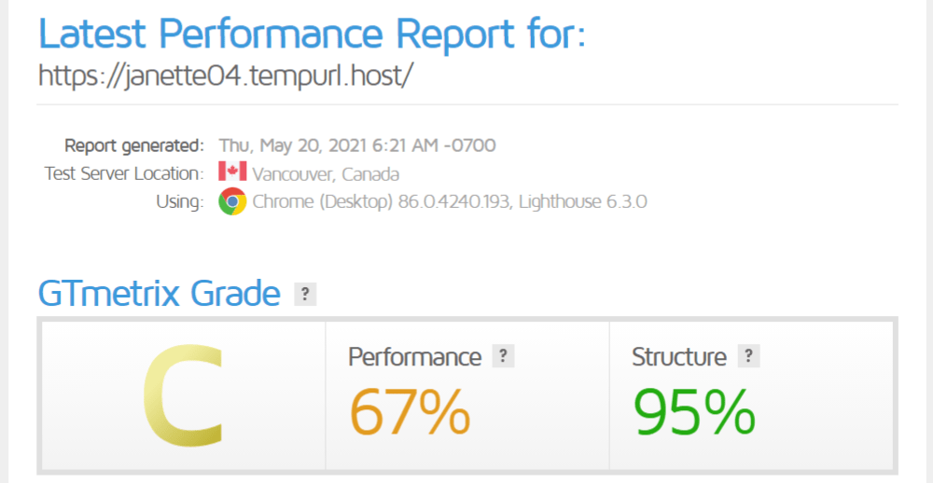Click the 67% performance score
The height and width of the screenshot is (483, 933).
pos(410,412)
